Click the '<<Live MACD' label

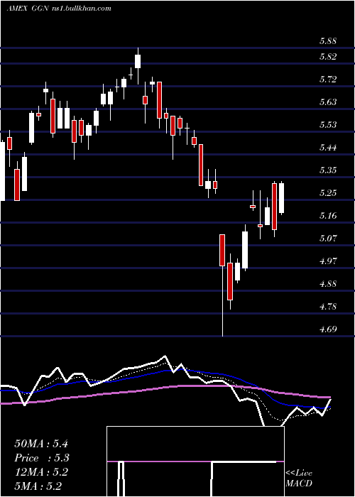299,479
